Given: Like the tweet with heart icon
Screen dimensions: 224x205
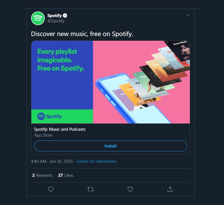Looking at the screenshot, I should click(x=130, y=189).
